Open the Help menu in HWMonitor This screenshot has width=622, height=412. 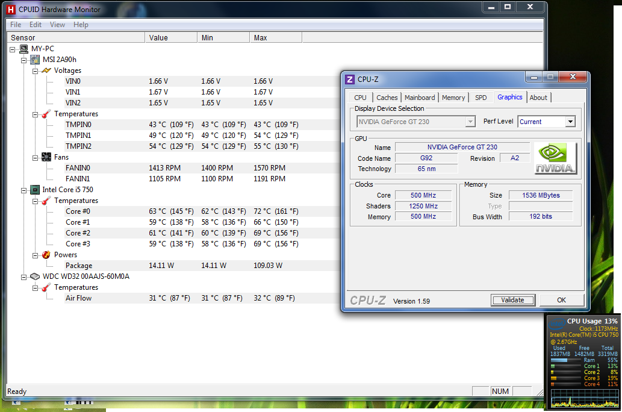81,25
